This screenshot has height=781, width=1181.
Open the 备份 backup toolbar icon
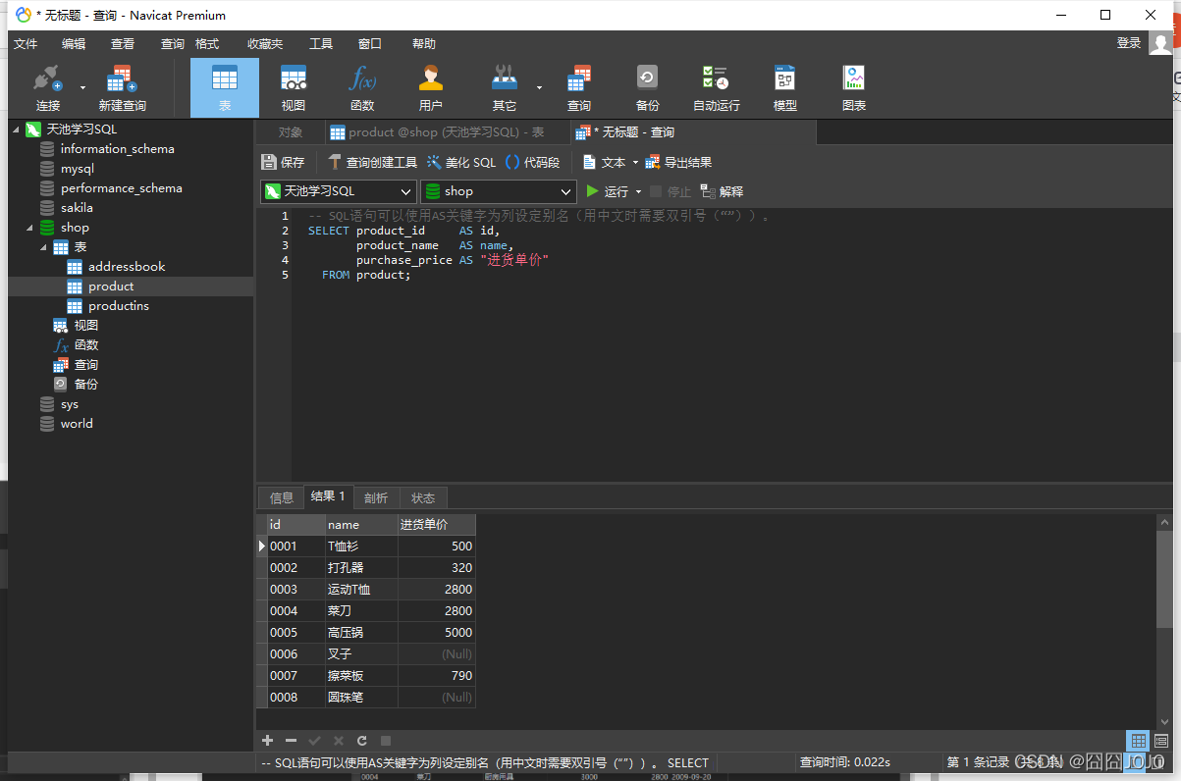click(x=647, y=87)
